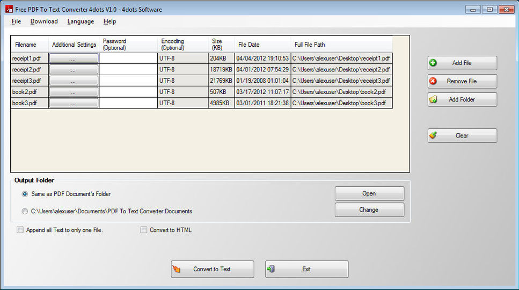Click the Encoding (Optional) column header
This screenshot has height=290, width=519.
pos(183,45)
